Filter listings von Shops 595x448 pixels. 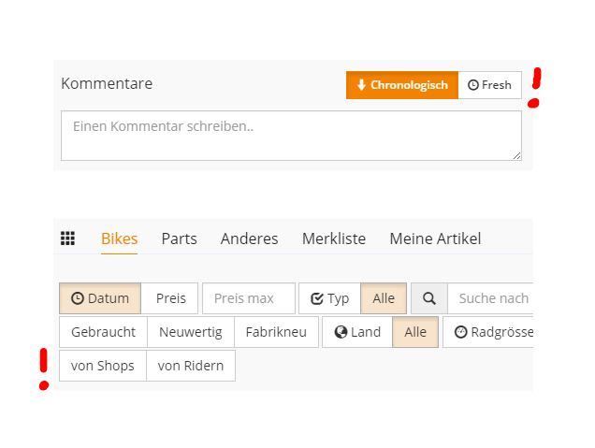[x=103, y=366]
